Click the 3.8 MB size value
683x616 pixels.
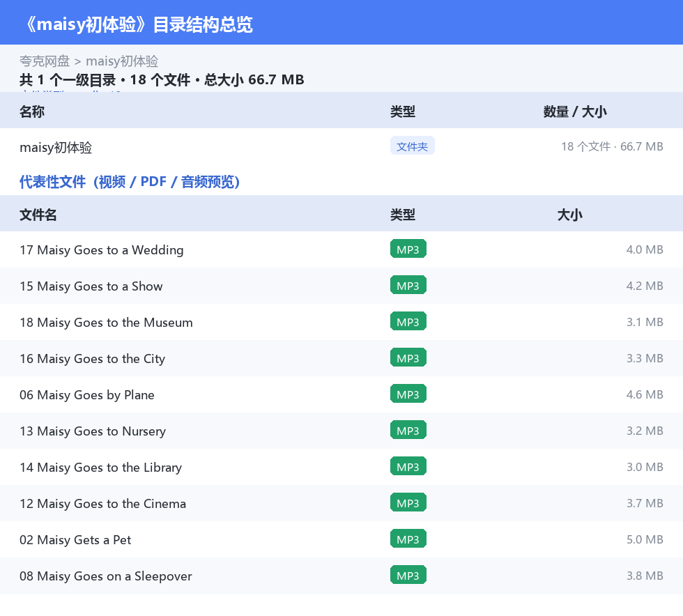coord(645,576)
